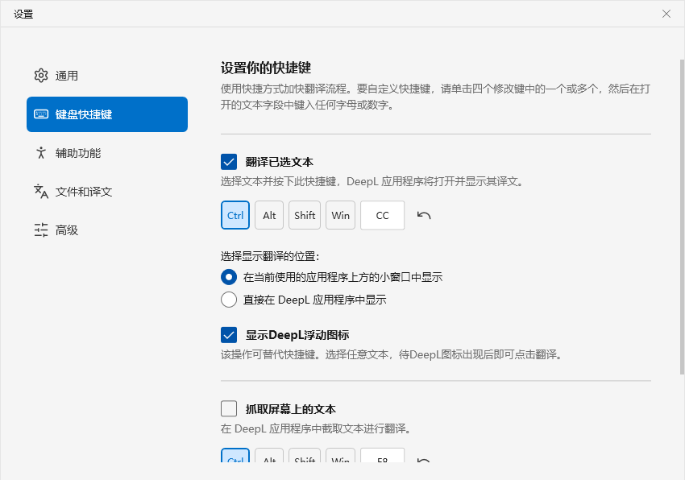The width and height of the screenshot is (685, 480).
Task: Toggle the Shift modifier key
Action: pyautogui.click(x=304, y=214)
